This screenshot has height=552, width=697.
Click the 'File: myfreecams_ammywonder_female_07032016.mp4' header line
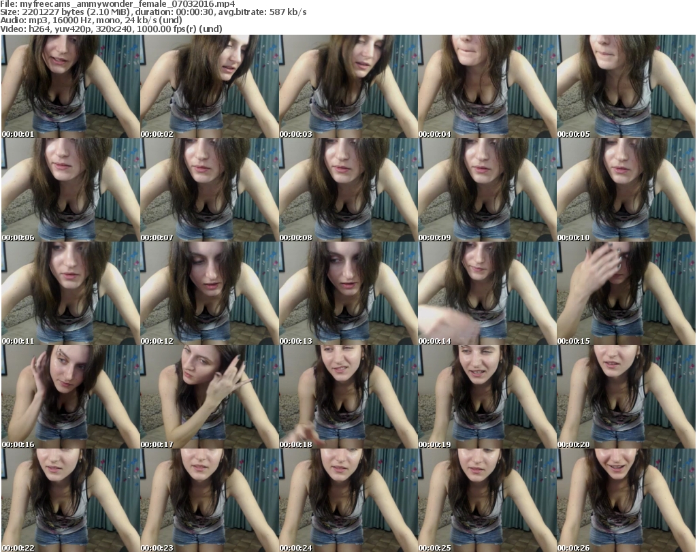pos(118,4)
